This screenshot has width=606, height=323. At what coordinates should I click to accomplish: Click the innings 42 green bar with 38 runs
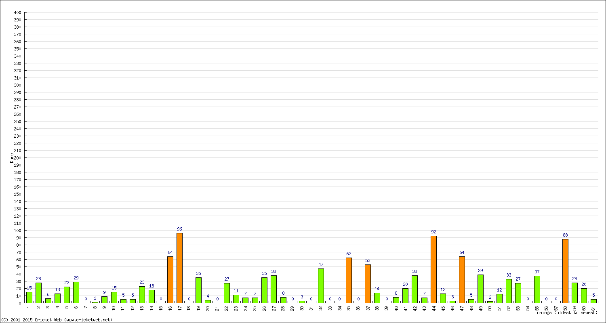tap(415, 289)
